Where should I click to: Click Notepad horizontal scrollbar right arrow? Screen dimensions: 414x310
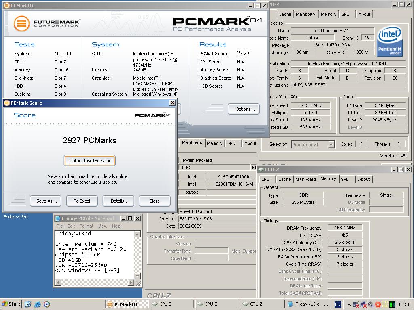click(x=131, y=282)
